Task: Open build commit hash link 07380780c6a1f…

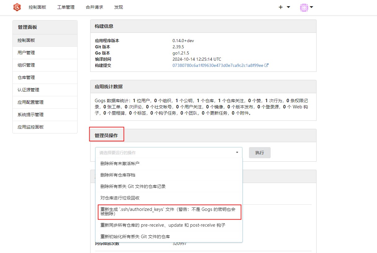Action: tap(218, 65)
